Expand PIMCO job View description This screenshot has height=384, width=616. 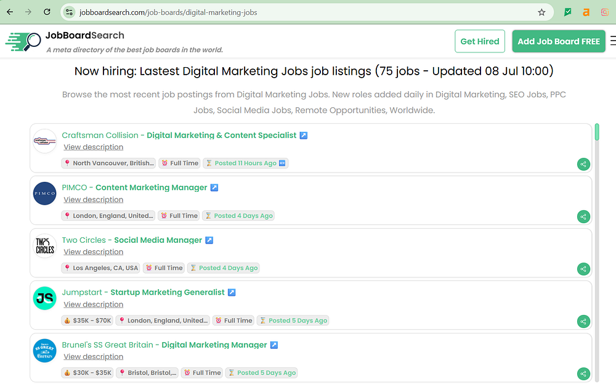(x=93, y=200)
